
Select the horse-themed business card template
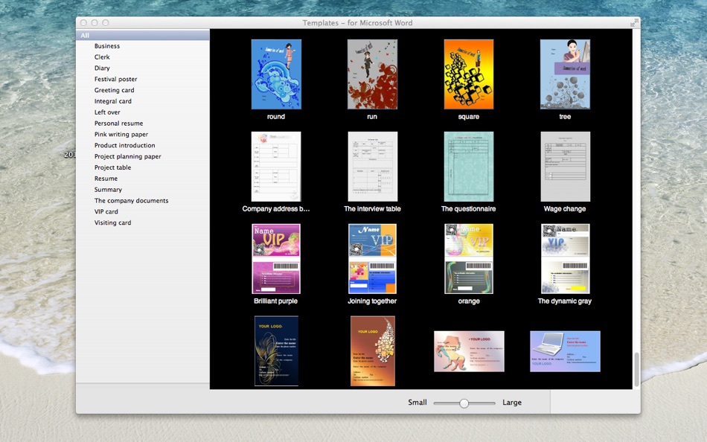pos(469,351)
